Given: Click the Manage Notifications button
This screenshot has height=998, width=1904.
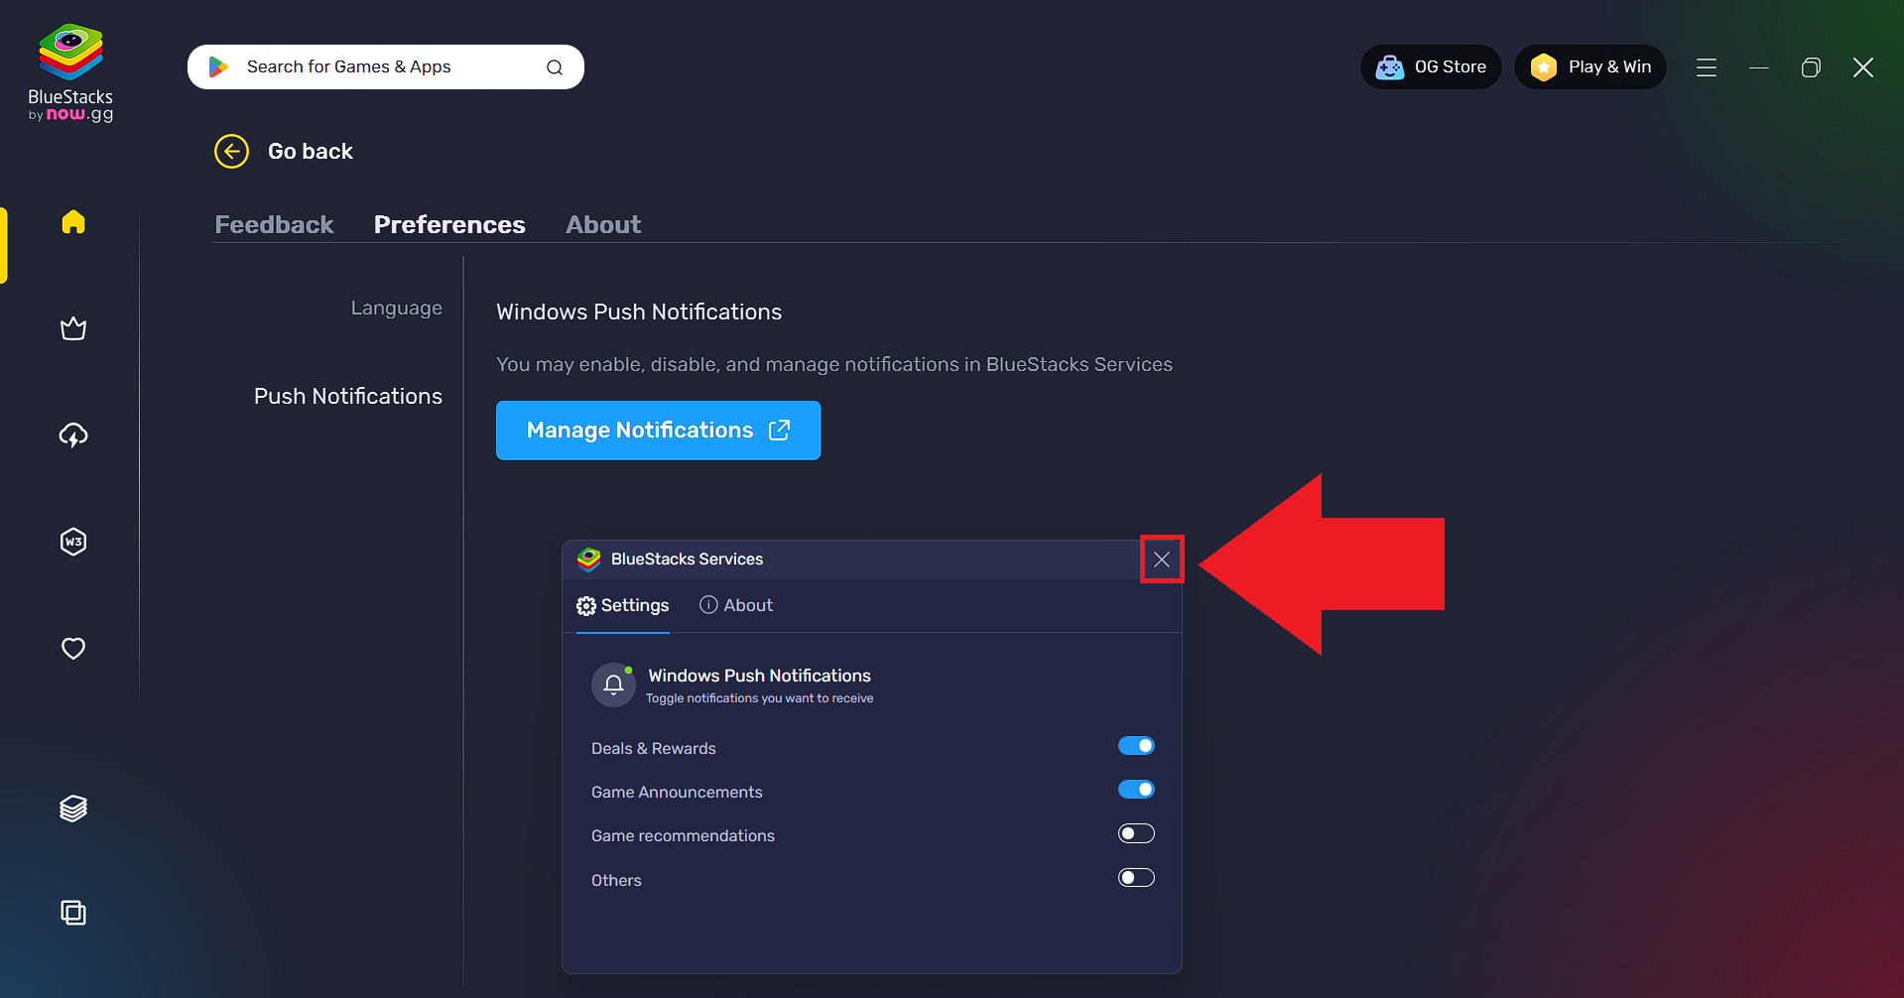Looking at the screenshot, I should 658,431.
